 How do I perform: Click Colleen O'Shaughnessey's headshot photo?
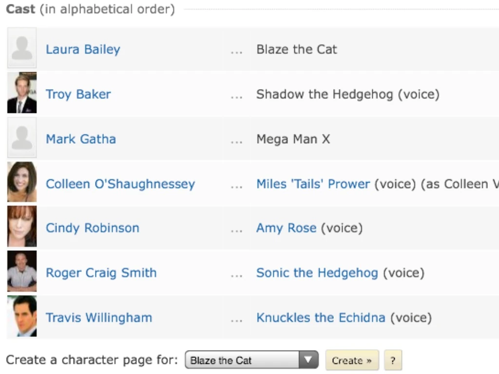[x=22, y=183]
